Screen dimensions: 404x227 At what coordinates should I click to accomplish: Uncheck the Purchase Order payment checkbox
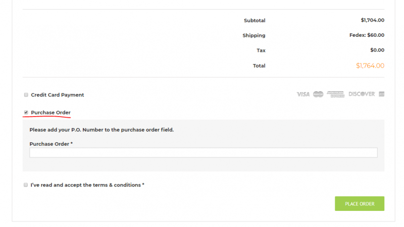(x=26, y=112)
